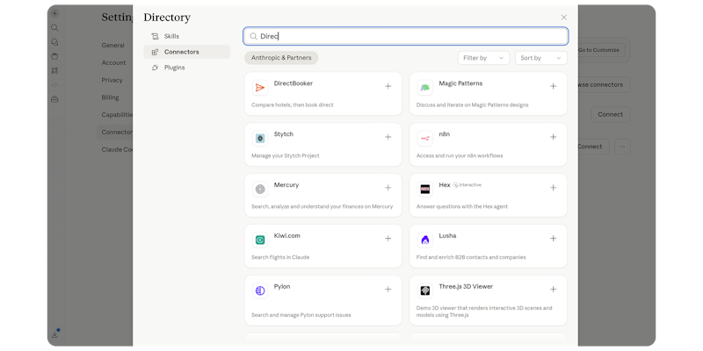The image size is (703, 351).
Task: Open the chats icon in left sidebar
Action: click(x=54, y=42)
